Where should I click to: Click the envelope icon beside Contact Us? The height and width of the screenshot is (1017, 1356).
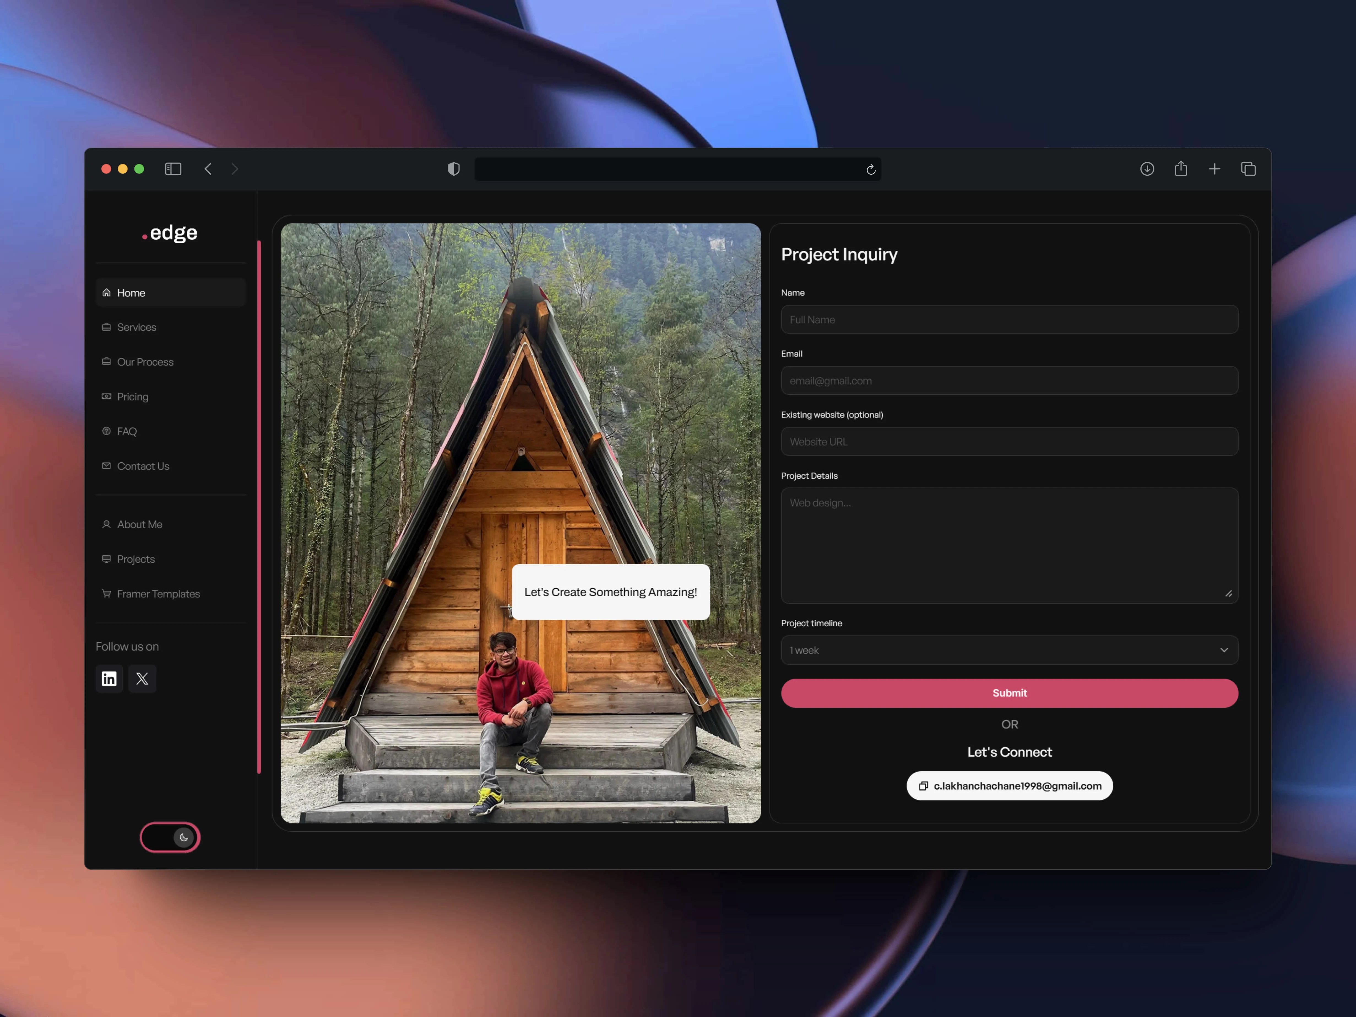tap(107, 466)
